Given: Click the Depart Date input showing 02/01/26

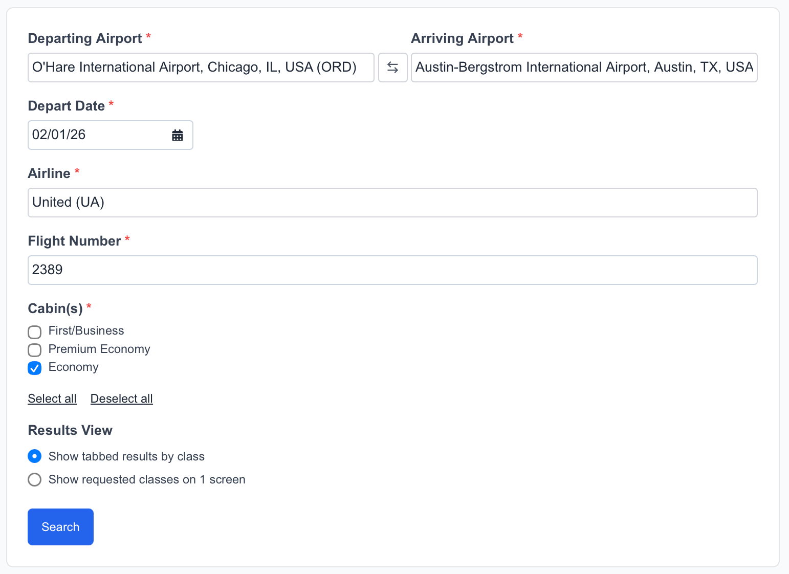Looking at the screenshot, I should point(97,135).
